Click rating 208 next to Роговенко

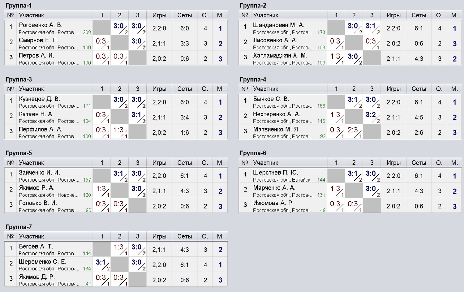click(87, 32)
